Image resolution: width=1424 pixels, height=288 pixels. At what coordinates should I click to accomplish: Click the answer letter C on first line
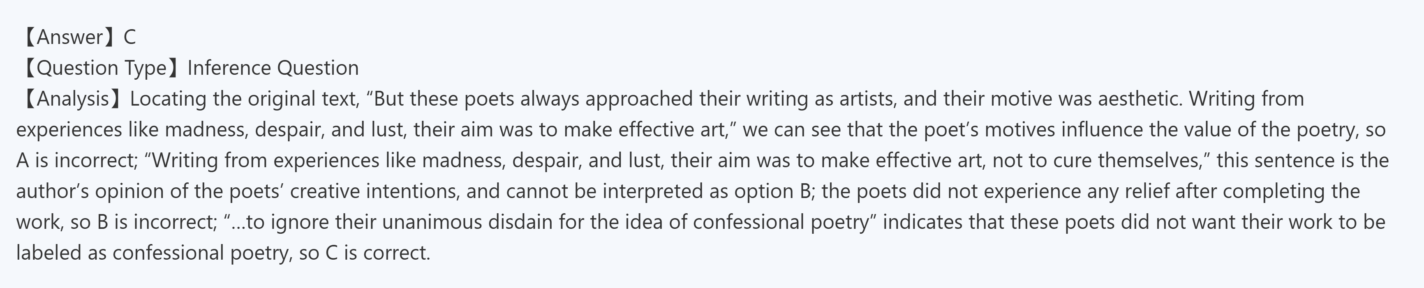(129, 37)
